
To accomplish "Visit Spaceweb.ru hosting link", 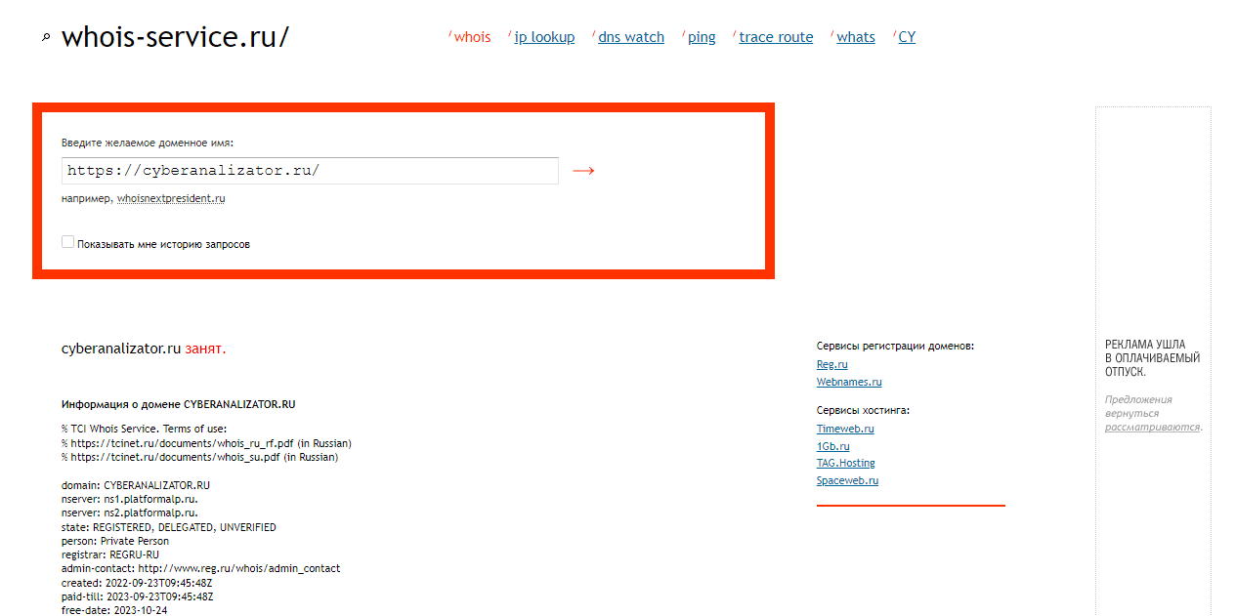I will 847,480.
